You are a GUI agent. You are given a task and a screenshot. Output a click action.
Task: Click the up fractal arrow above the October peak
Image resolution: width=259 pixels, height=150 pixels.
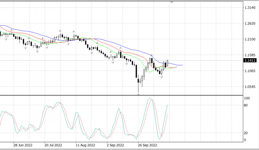152,55
